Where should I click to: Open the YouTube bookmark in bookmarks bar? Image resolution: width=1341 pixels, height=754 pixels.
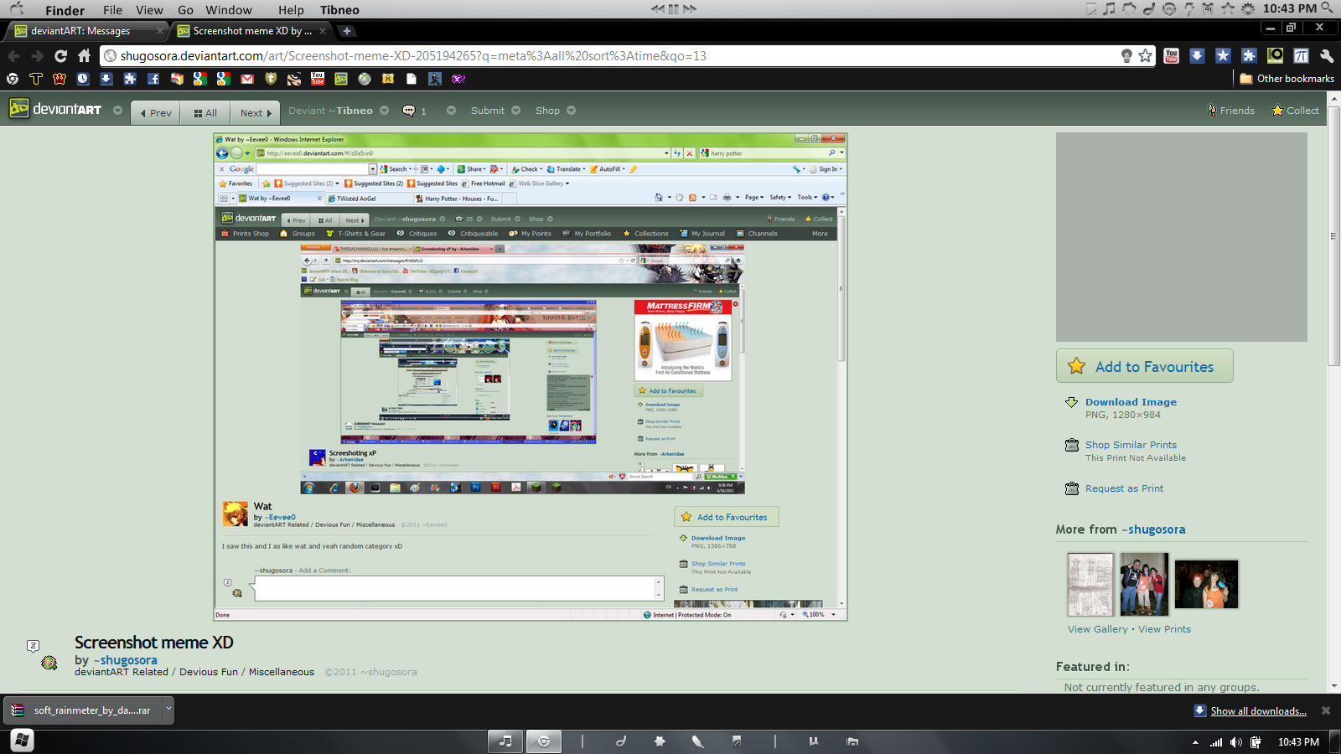pos(318,79)
